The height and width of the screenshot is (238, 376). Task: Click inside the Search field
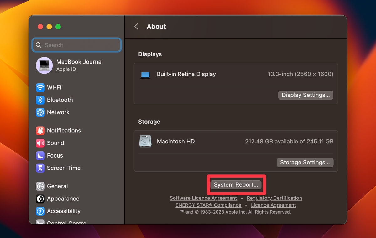tap(76, 45)
